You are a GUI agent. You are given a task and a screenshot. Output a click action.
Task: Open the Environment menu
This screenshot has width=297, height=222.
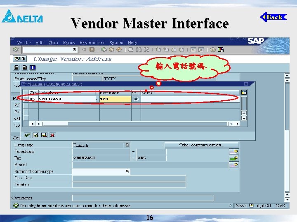pyautogui.click(x=92, y=43)
